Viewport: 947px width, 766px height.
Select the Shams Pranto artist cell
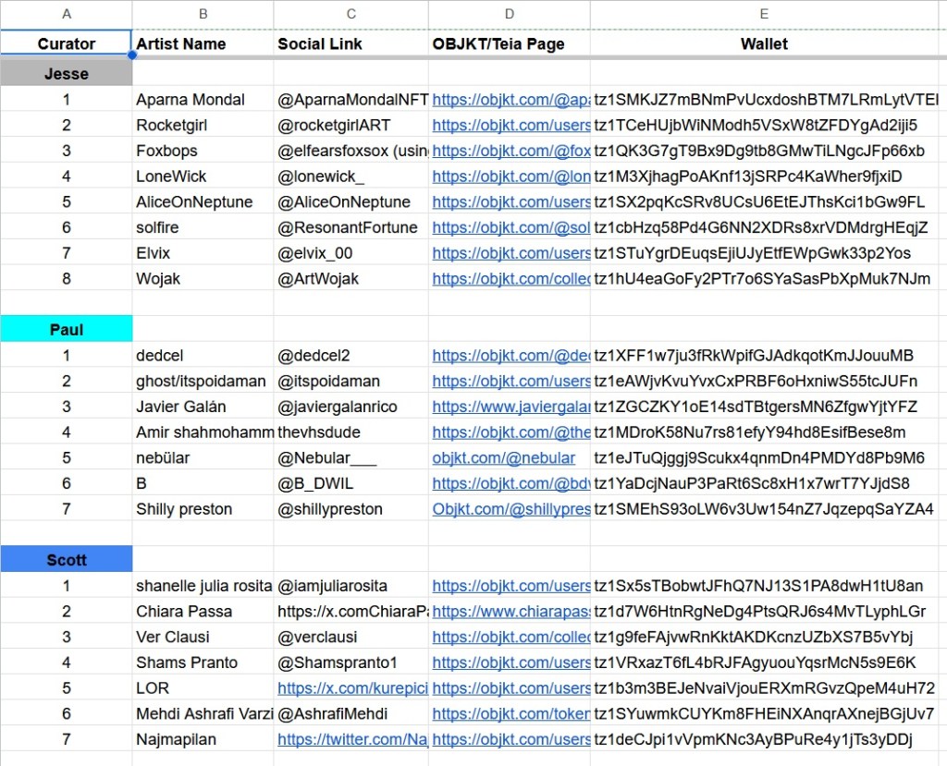203,663
